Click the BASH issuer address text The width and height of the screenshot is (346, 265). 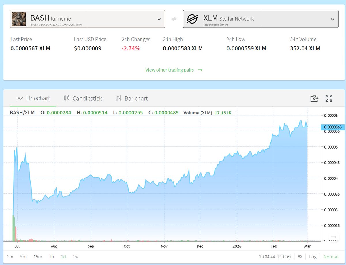tap(56, 25)
